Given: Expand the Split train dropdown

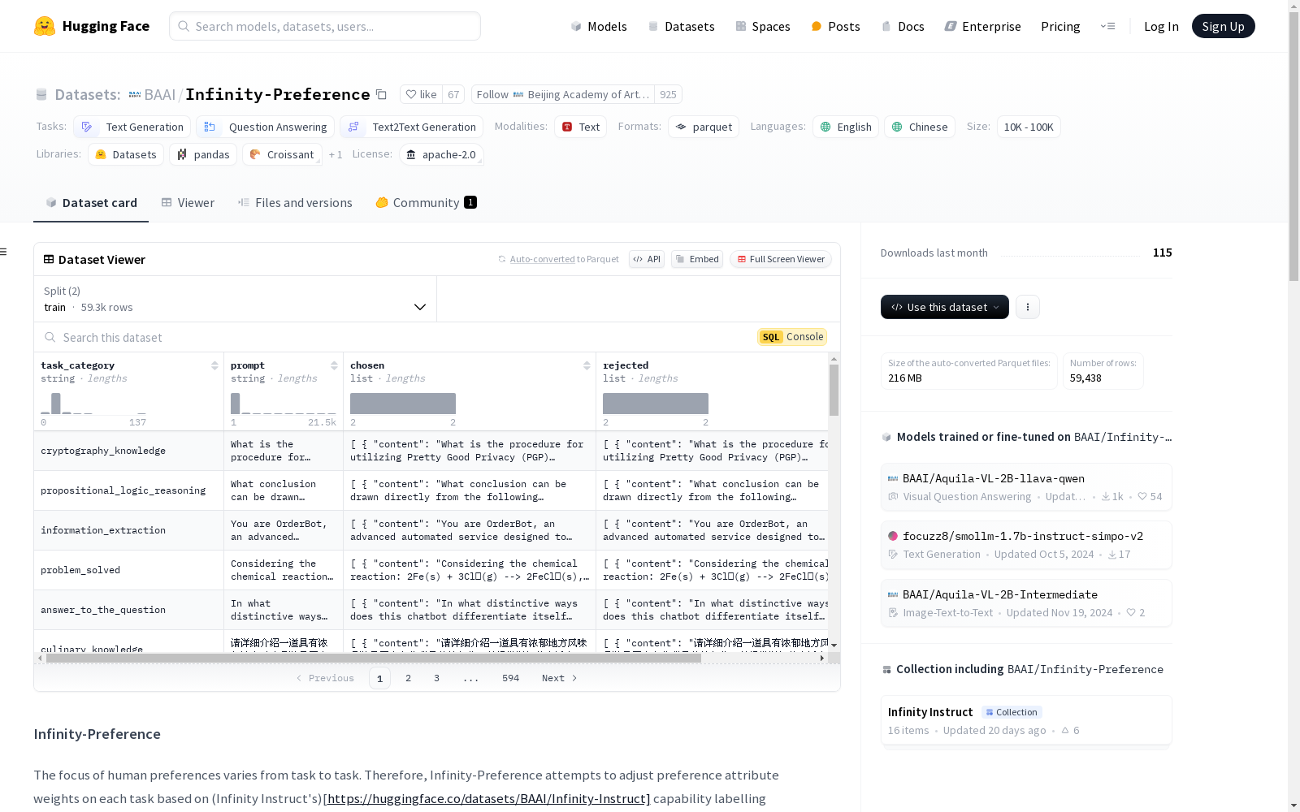Looking at the screenshot, I should (236, 299).
